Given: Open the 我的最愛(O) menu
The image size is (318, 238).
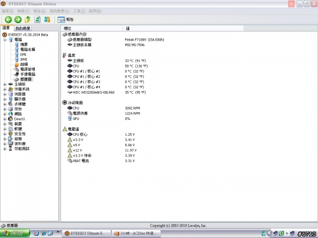Looking at the screenshot, I should point(59,11).
